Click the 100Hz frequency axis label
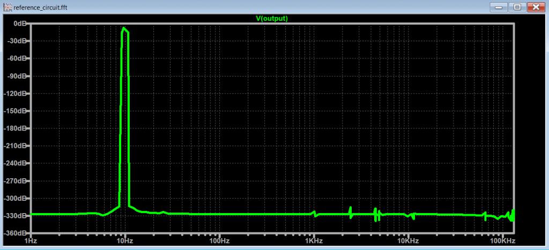Image resolution: width=549 pixels, height=250 pixels. pos(219,241)
